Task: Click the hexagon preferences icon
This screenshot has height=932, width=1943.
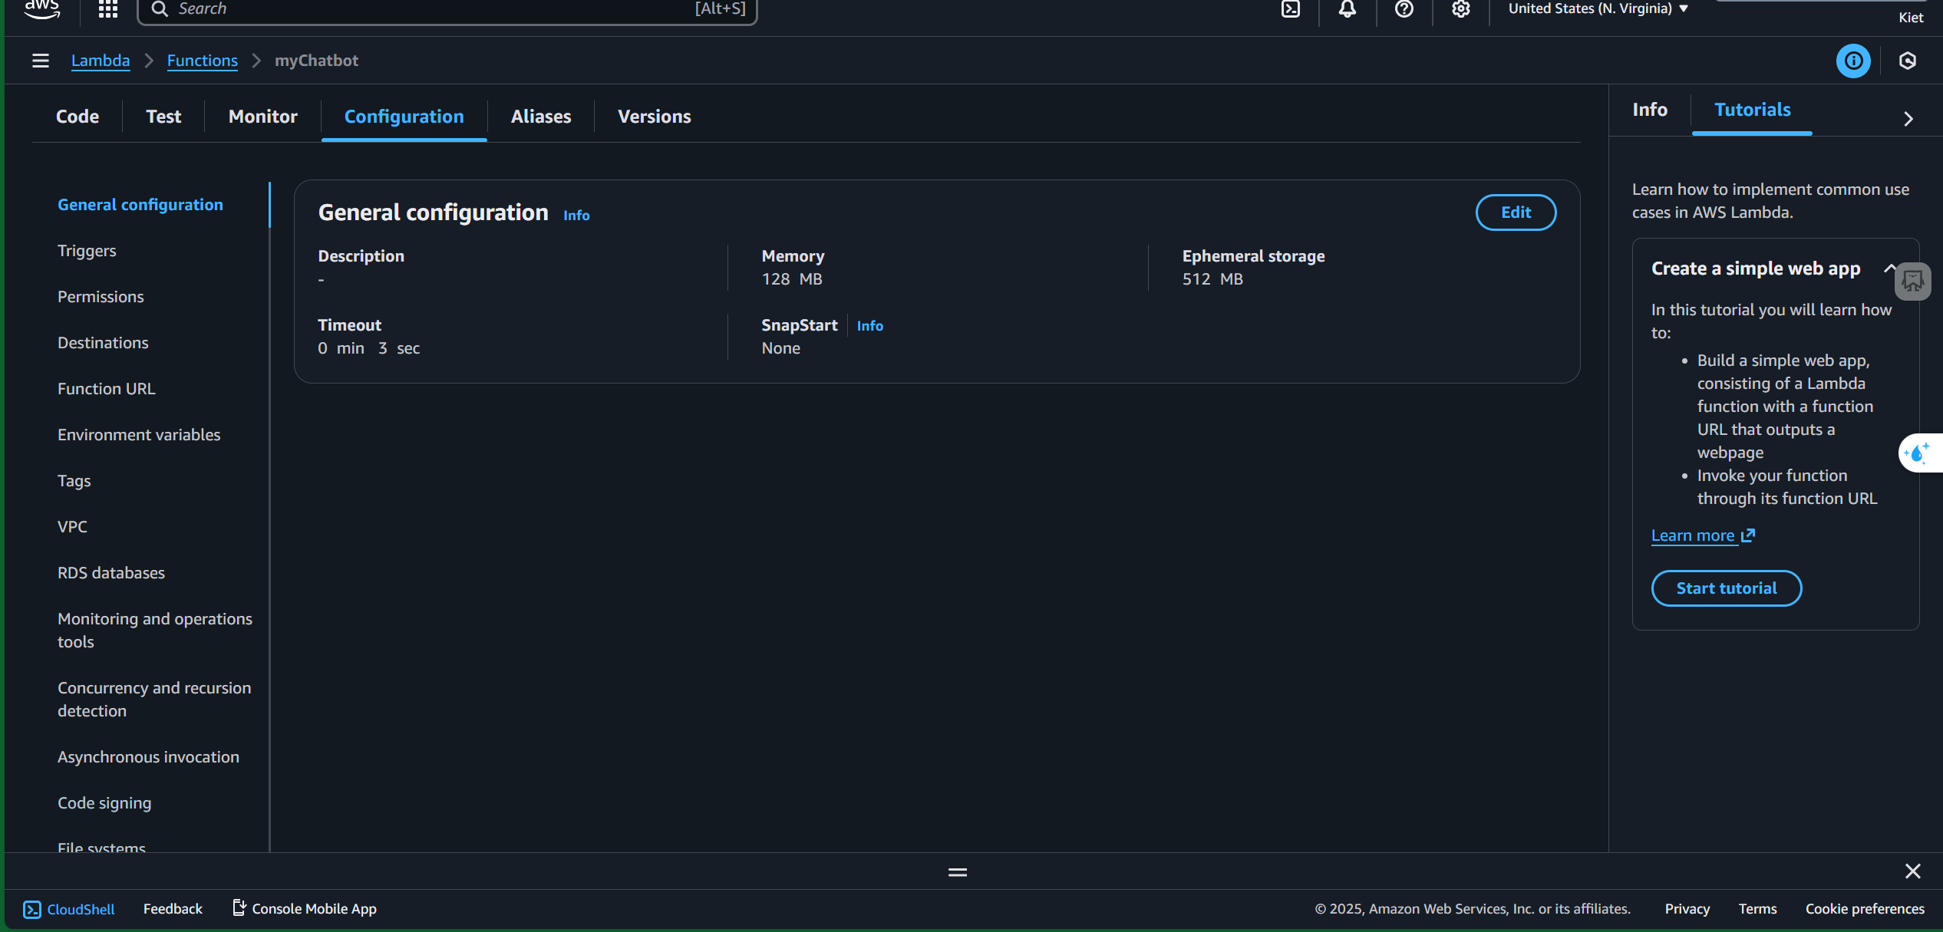Action: [1908, 61]
